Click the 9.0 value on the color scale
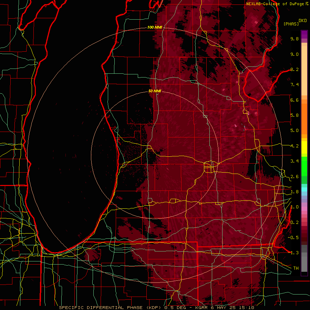Image resolution: width=310 pixels, height=310 pixels. tap(294, 54)
